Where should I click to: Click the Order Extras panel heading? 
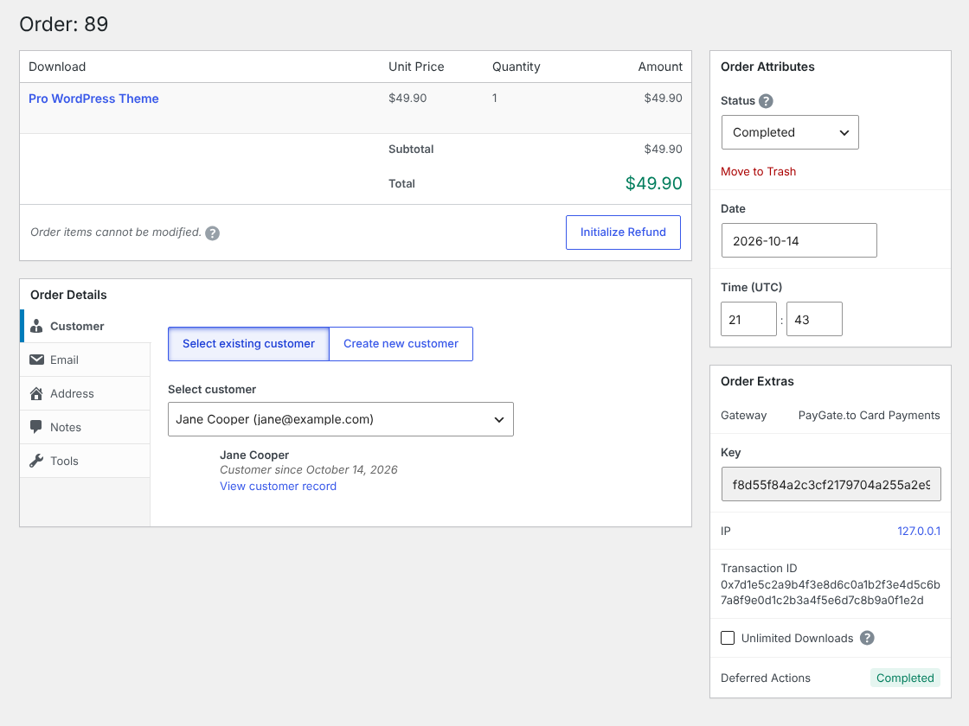coord(757,381)
